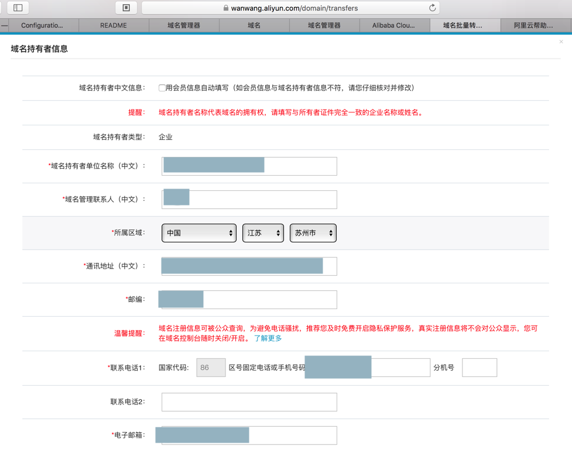
Task: Collapse the tab bar dash button at left
Action: [4, 26]
